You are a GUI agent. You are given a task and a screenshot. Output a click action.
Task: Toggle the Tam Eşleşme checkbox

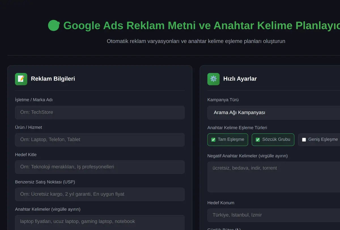[x=213, y=140]
